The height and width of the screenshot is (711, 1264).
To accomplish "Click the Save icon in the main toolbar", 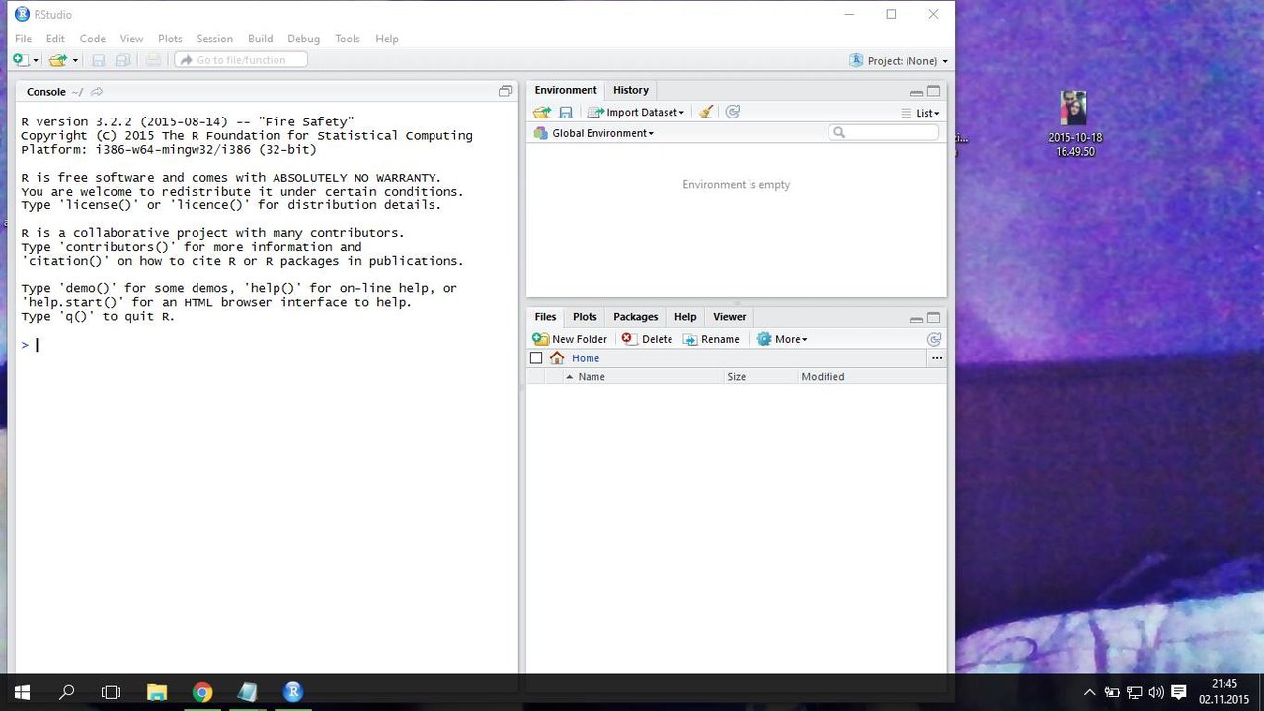I will [99, 60].
